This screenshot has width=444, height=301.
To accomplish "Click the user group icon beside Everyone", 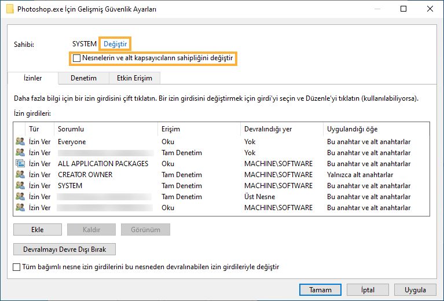I will (20, 141).
